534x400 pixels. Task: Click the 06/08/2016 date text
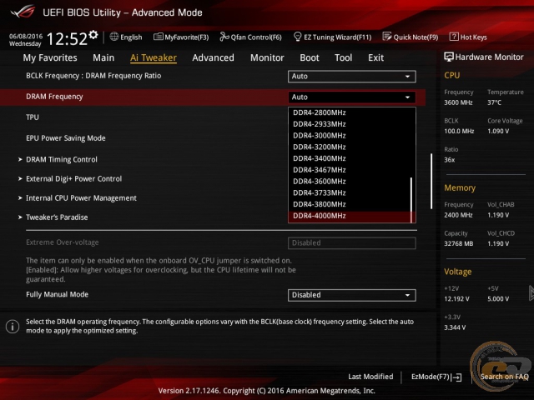pyautogui.click(x=26, y=36)
